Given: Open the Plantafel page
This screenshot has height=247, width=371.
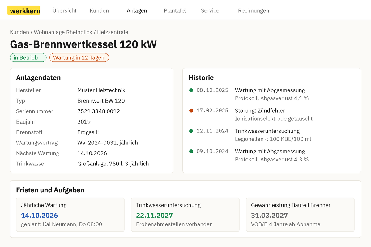Looking at the screenshot, I should pyautogui.click(x=175, y=10).
